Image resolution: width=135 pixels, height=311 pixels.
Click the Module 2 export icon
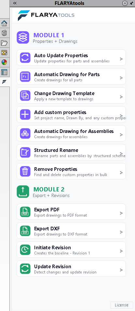pyautogui.click(x=23, y=191)
